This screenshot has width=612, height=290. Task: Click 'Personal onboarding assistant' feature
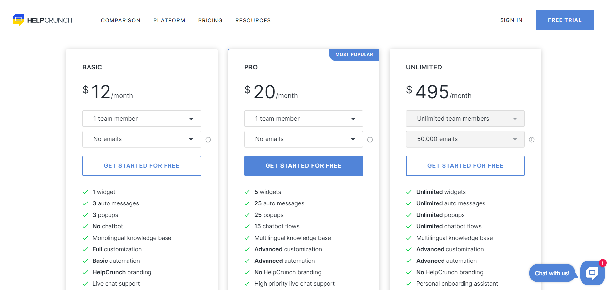coord(457,284)
